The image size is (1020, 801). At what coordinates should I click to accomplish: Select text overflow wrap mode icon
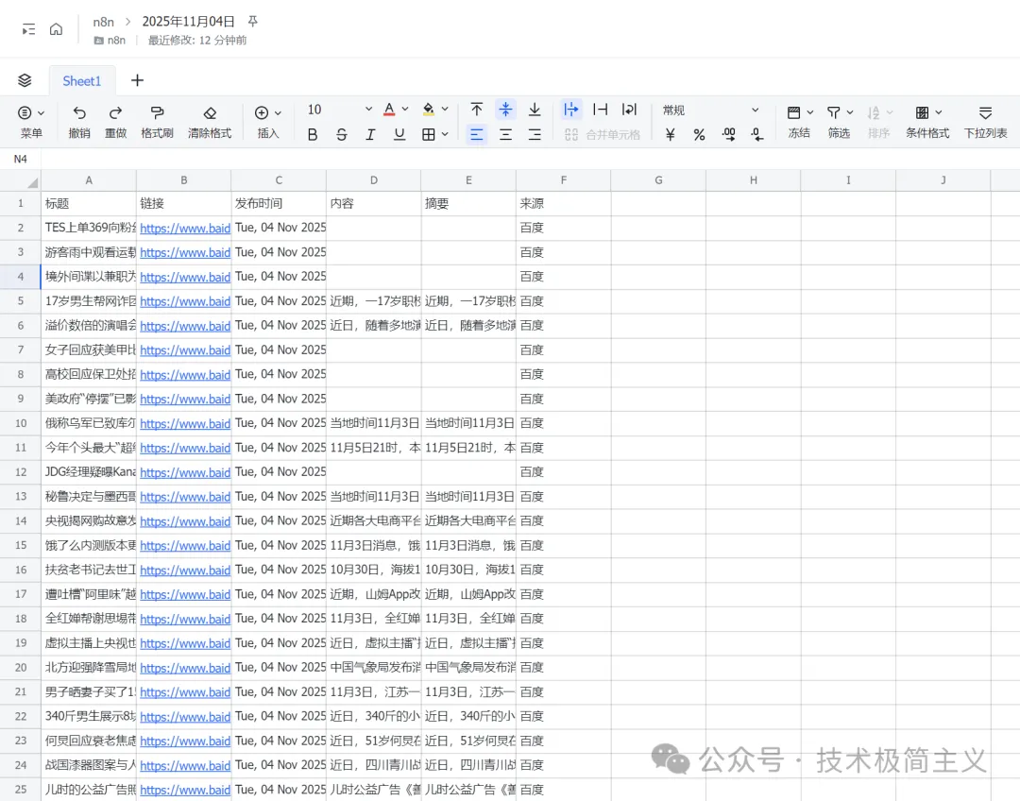[x=571, y=110]
